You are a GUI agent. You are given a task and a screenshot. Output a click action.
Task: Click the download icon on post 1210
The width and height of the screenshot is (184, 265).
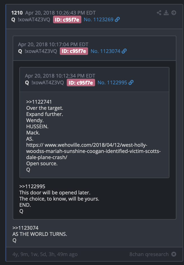(x=166, y=13)
